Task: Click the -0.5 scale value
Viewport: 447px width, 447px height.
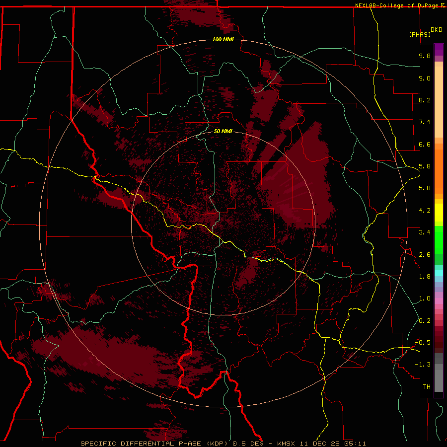Action: pyautogui.click(x=423, y=343)
